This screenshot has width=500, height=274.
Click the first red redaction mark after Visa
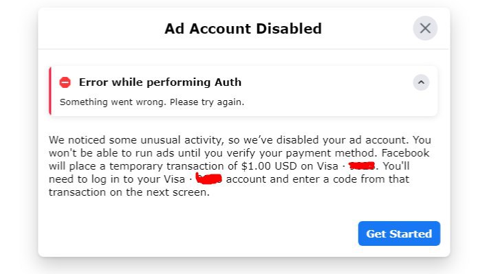pos(362,165)
